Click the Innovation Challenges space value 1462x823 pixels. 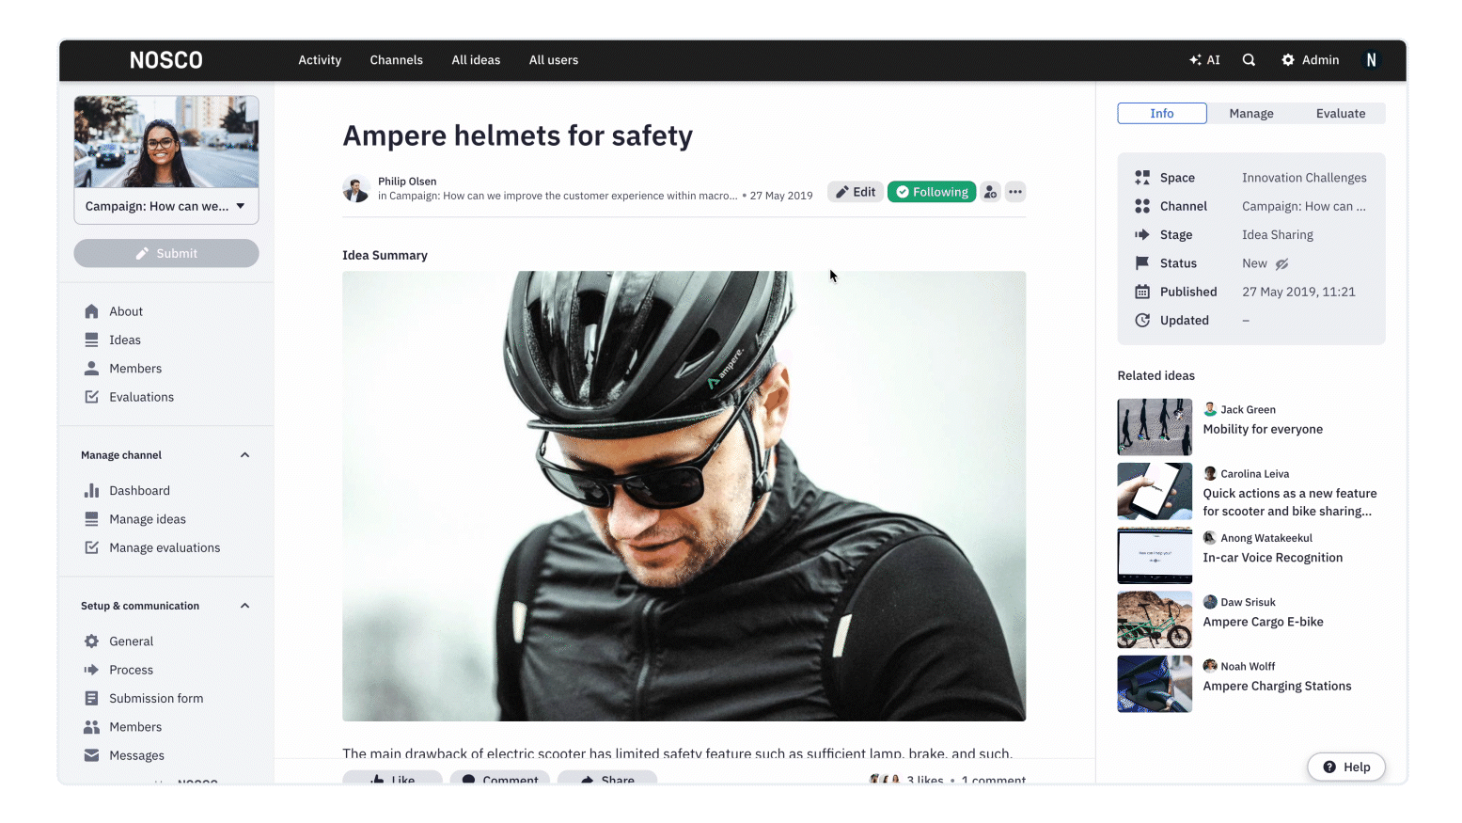pyautogui.click(x=1304, y=178)
